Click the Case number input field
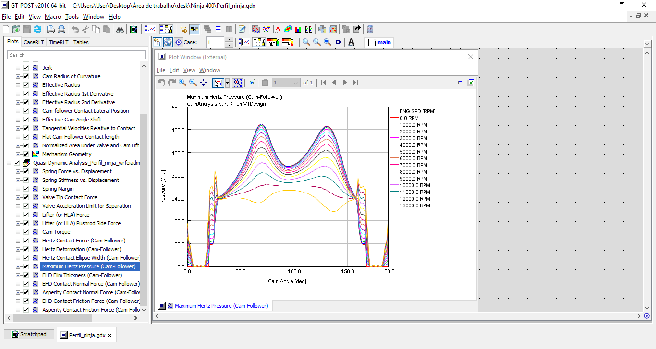 [215, 42]
